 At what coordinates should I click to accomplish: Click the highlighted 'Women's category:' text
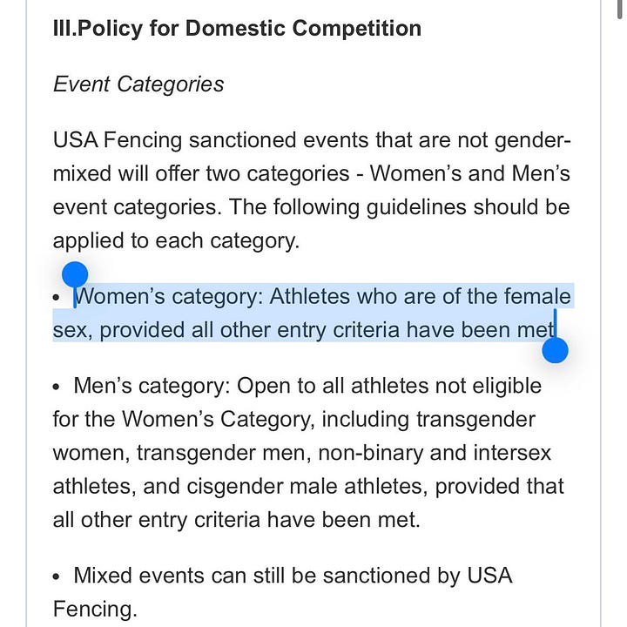(x=169, y=297)
